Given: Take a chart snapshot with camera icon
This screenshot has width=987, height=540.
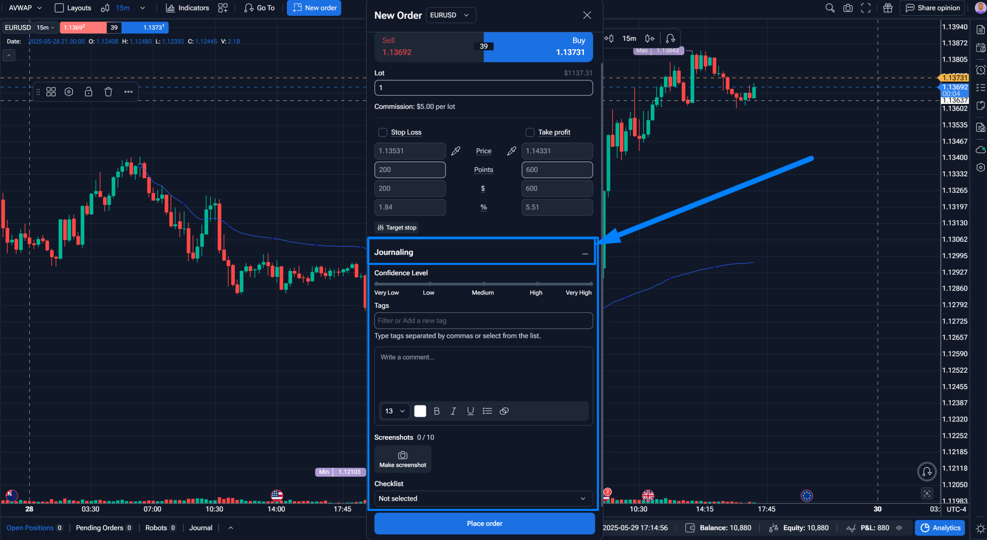Looking at the screenshot, I should [x=848, y=8].
